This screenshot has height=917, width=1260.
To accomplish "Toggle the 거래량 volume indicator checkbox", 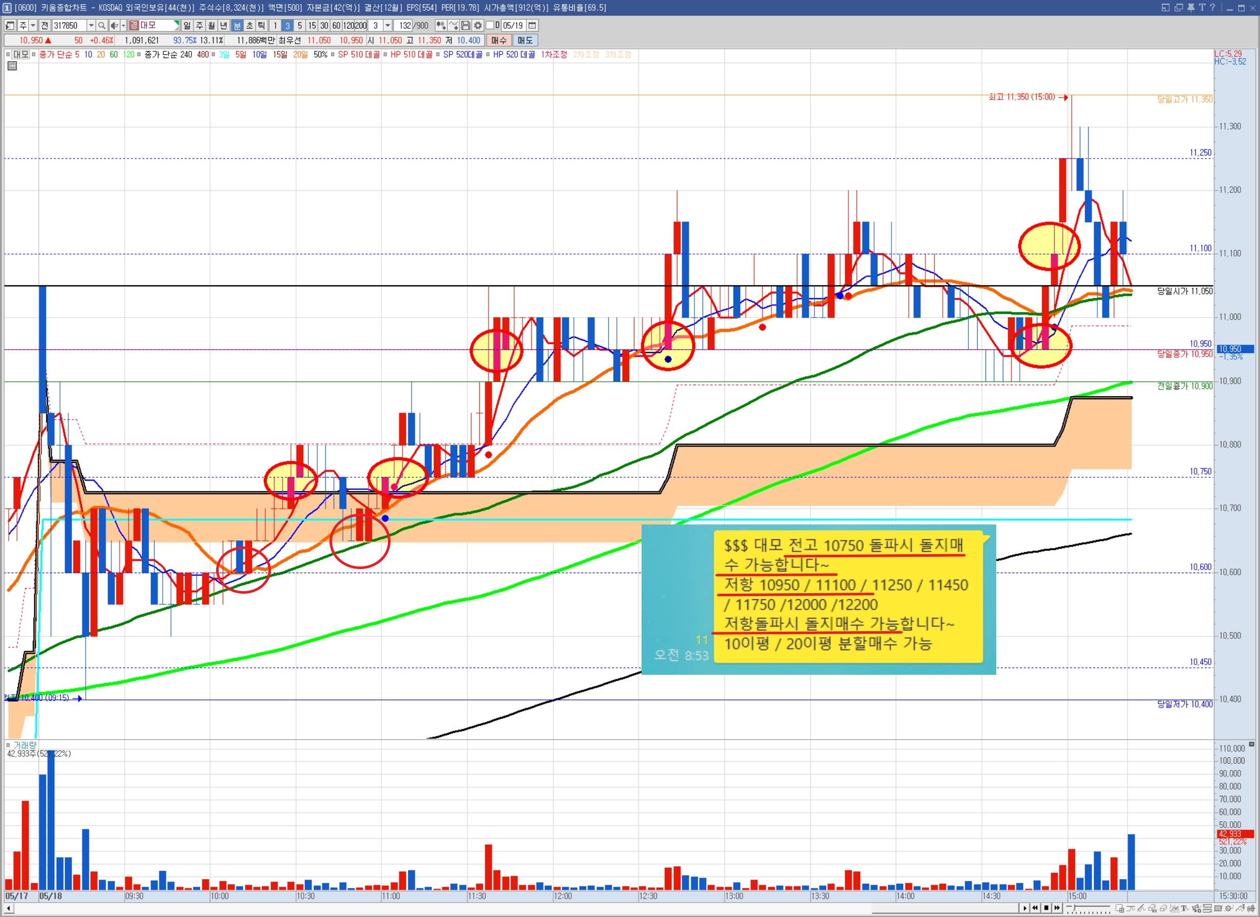I will pos(8,745).
